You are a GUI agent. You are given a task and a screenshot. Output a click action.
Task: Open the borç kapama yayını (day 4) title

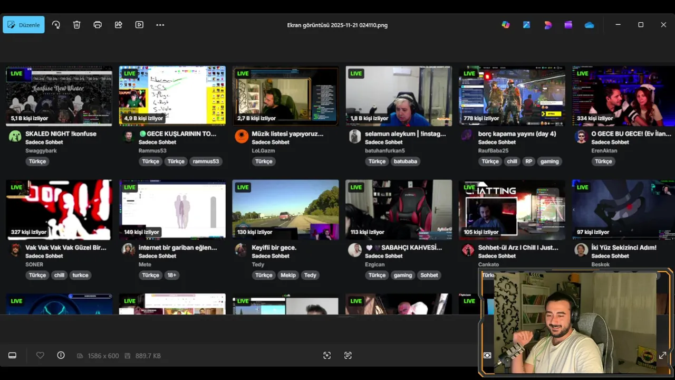coord(517,134)
